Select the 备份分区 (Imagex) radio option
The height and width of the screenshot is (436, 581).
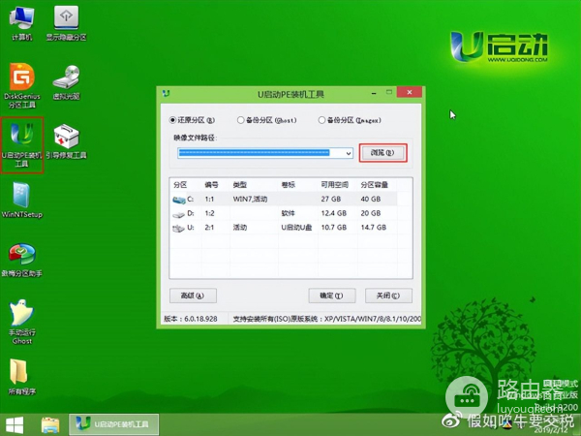tap(350, 120)
